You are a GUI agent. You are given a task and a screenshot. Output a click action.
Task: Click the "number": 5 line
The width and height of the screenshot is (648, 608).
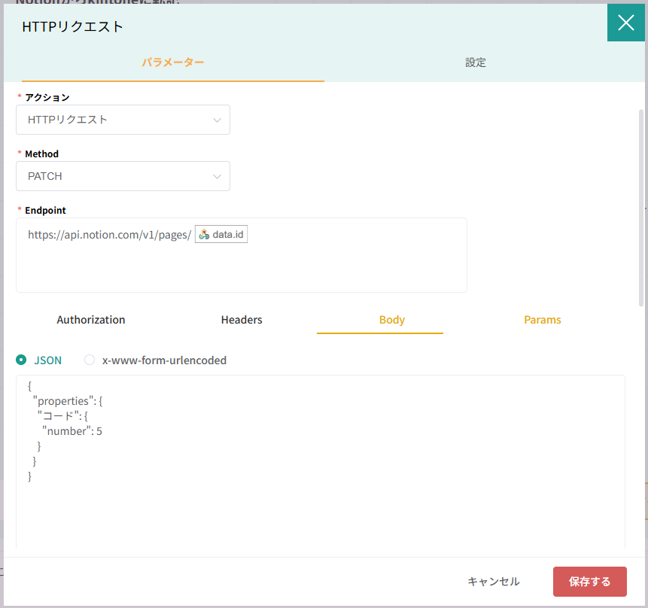[72, 431]
